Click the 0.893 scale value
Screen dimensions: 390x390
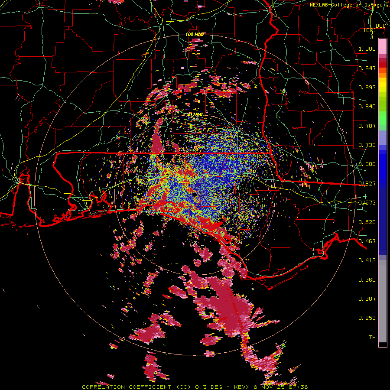tap(367, 87)
